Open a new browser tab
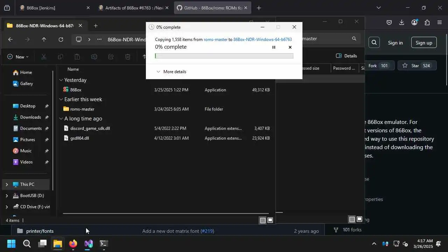 [259, 8]
